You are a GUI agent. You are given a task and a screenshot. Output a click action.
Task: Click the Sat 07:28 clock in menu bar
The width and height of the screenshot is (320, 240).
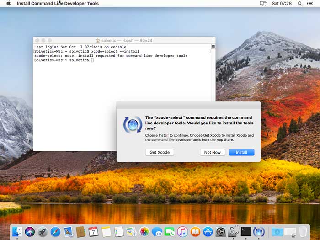[x=282, y=4]
